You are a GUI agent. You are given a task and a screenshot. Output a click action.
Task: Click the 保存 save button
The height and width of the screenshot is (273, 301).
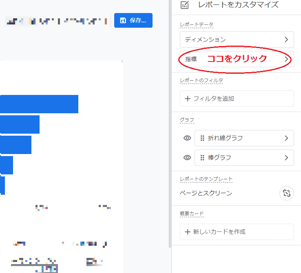tap(133, 20)
